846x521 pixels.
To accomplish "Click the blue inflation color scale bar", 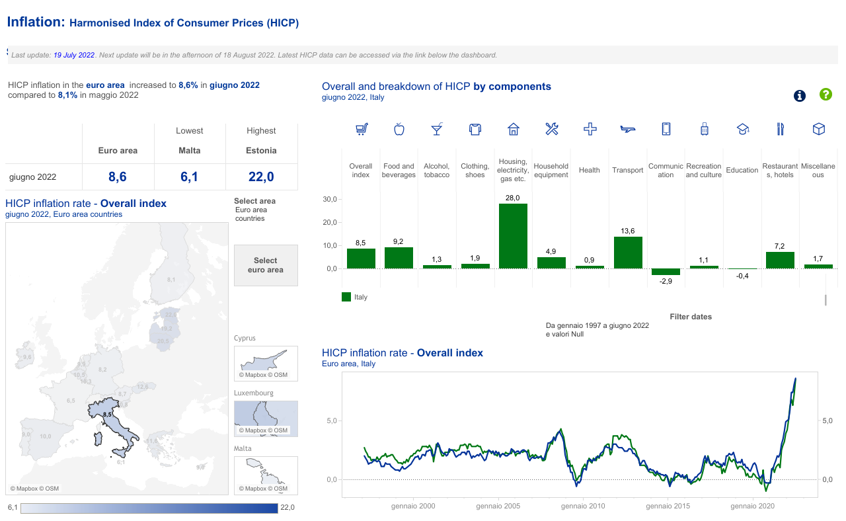I will (149, 508).
